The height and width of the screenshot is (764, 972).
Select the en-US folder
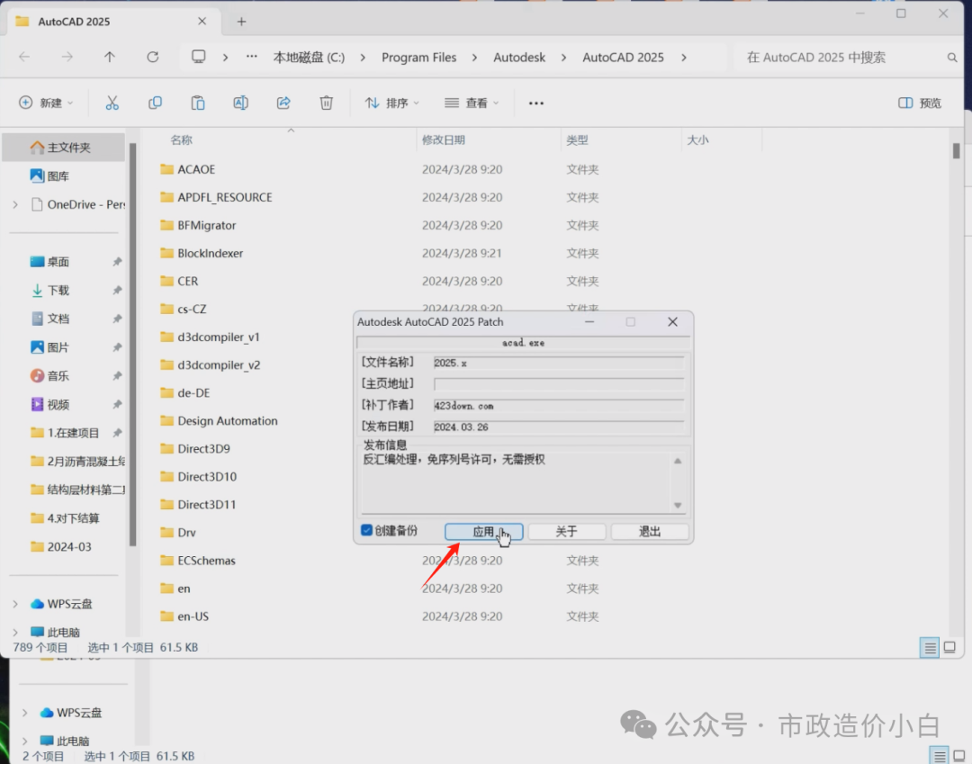[184, 616]
